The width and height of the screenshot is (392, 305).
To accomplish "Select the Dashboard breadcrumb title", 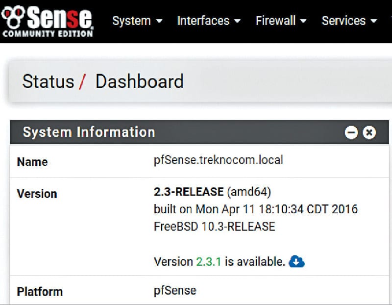I will (139, 81).
